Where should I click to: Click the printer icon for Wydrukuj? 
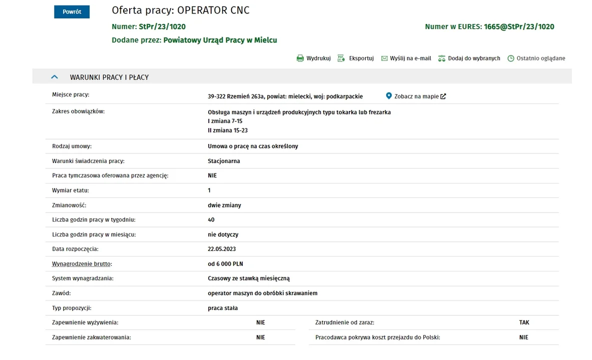point(300,58)
